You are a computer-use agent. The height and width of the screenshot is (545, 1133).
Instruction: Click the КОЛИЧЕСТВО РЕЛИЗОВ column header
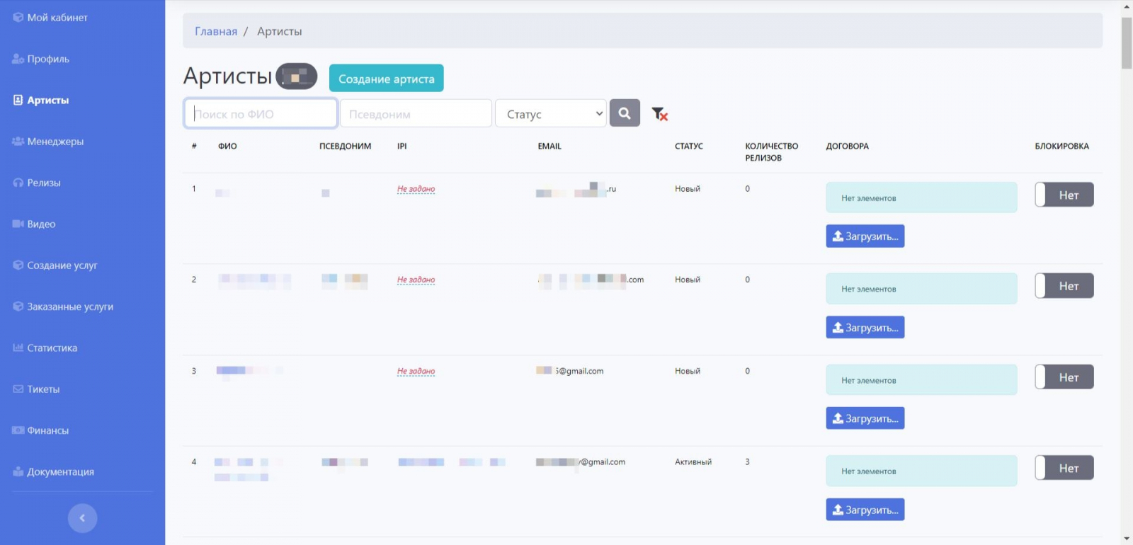point(772,152)
